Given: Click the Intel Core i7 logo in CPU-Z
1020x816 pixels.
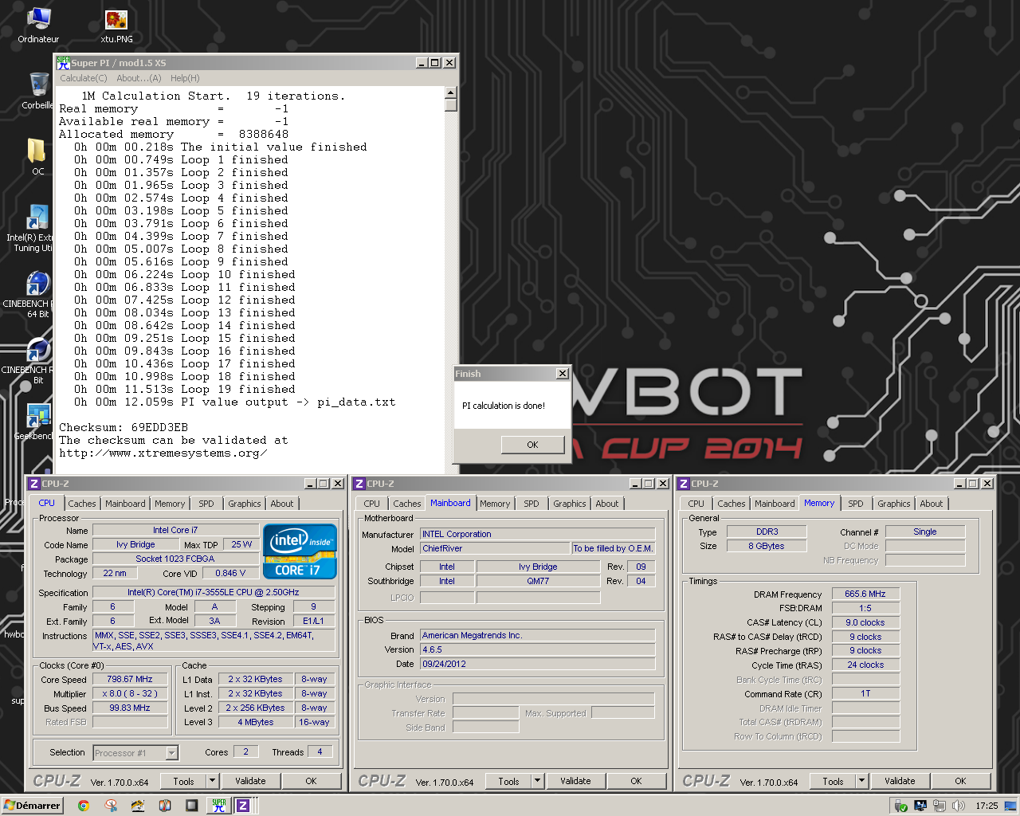Looking at the screenshot, I should (x=300, y=551).
